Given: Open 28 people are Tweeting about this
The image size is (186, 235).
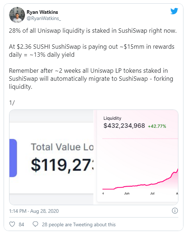Looking at the screenshot, I should 79,224.
